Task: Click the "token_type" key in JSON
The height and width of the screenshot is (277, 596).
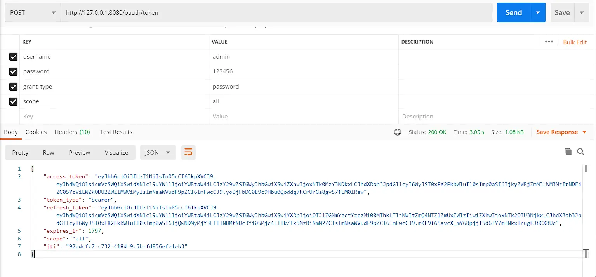Action: coord(63,200)
